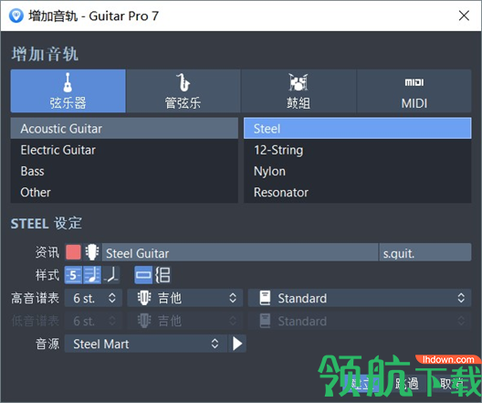The image size is (482, 403).
Task: Edit the s.guit. short name field
Action: (425, 252)
